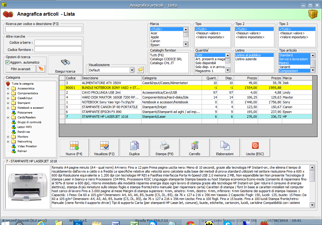Focus the Ricerca per codice o descrizione field

pyautogui.click(x=44, y=30)
